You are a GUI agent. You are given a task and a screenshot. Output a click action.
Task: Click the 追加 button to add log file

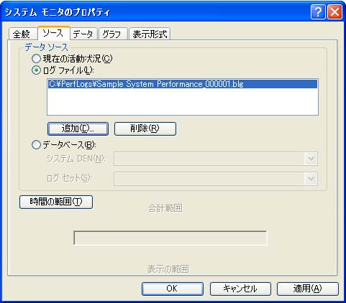coord(78,129)
